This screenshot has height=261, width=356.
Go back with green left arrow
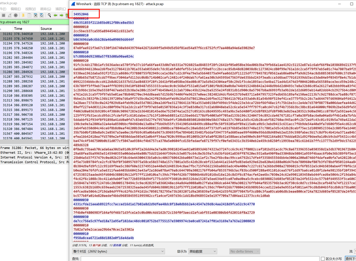[x=55, y=15]
